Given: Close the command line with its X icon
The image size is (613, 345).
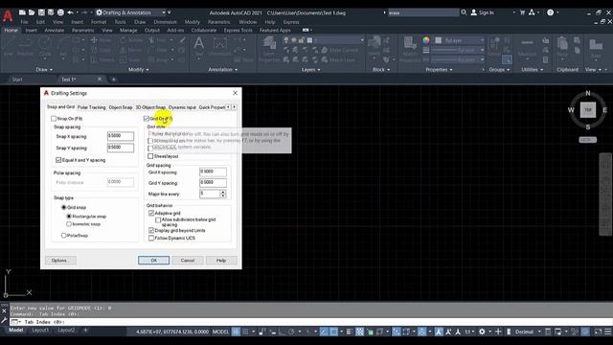Looking at the screenshot, I should (4, 310).
